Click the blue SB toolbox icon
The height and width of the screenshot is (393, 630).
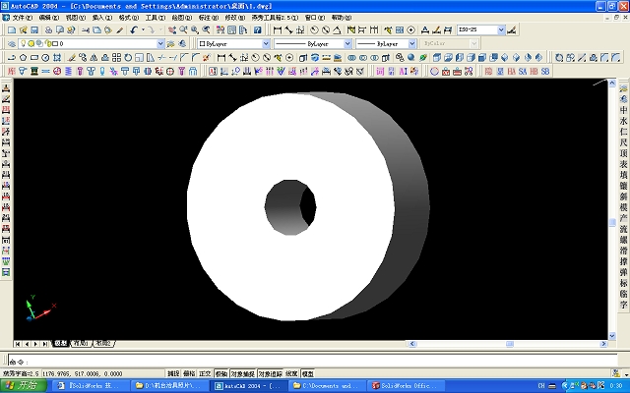click(544, 72)
